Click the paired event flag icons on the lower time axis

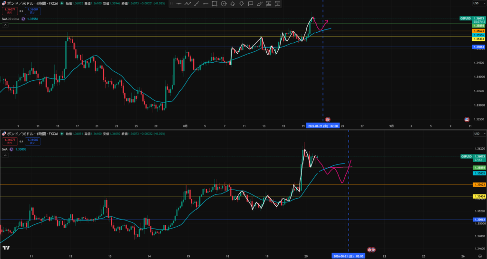click(371, 249)
